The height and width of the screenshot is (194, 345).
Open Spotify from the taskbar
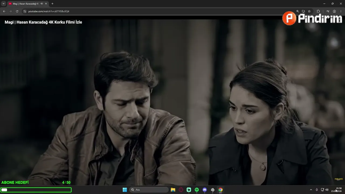tap(197, 190)
